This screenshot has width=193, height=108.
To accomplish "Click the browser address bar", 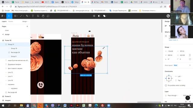I will click(86, 7).
